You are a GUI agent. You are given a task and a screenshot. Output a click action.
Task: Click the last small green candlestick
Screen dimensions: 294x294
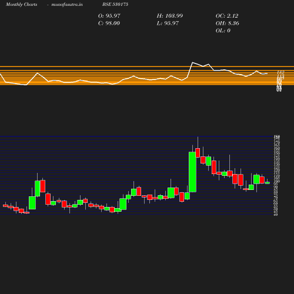coord(268,183)
